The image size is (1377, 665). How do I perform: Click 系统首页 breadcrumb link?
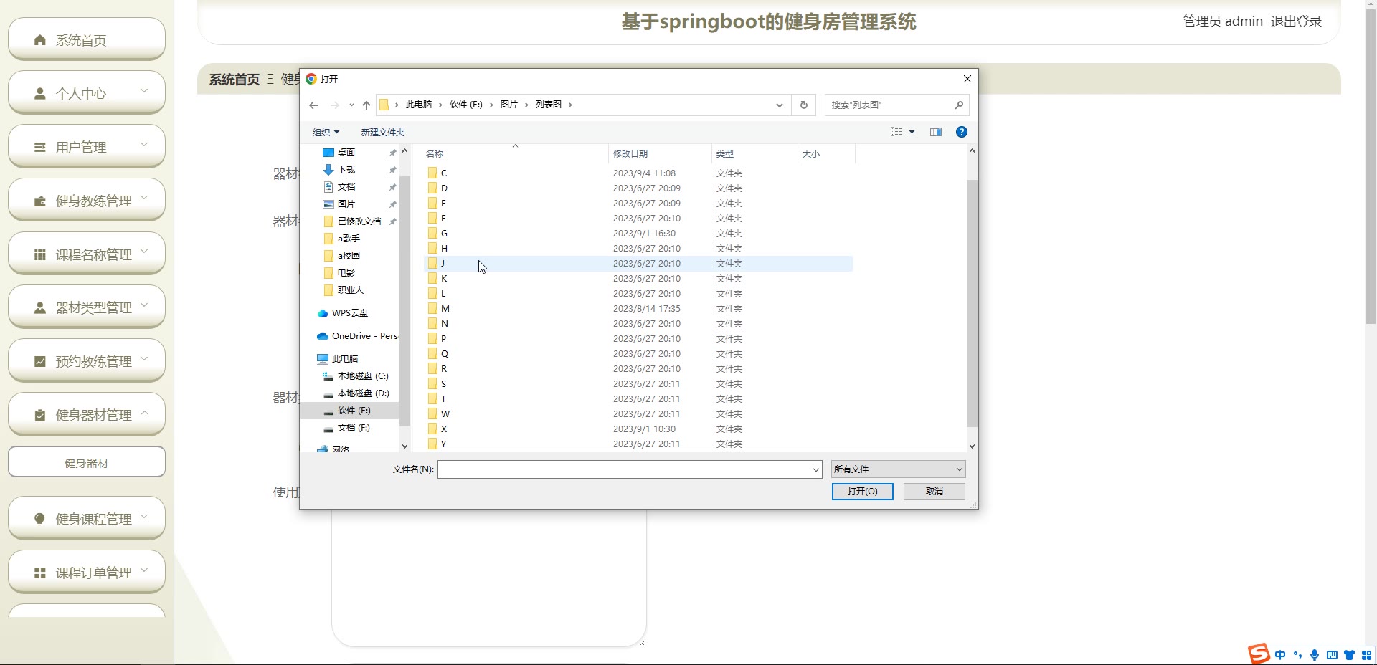point(235,80)
